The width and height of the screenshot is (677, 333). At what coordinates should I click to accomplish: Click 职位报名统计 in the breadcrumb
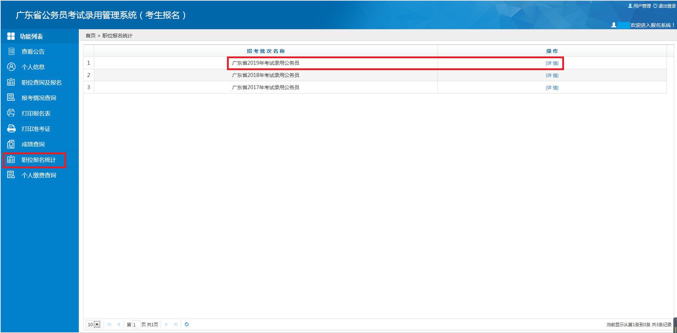pos(117,36)
